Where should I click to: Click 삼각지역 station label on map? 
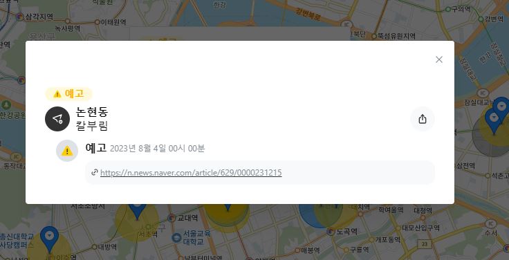[x=39, y=17]
